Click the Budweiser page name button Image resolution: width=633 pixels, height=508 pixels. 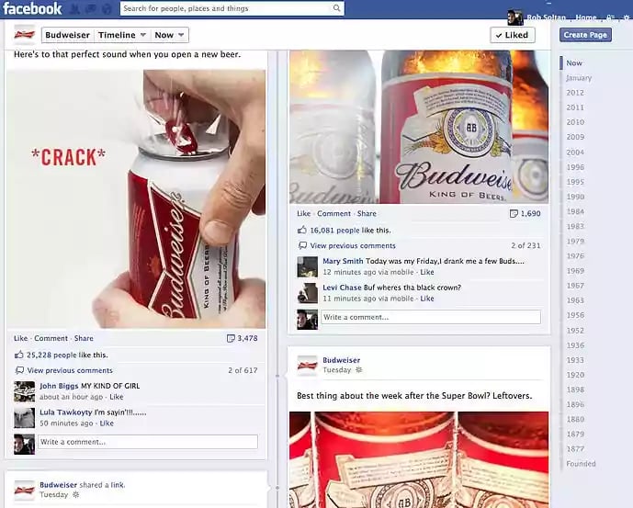click(67, 35)
